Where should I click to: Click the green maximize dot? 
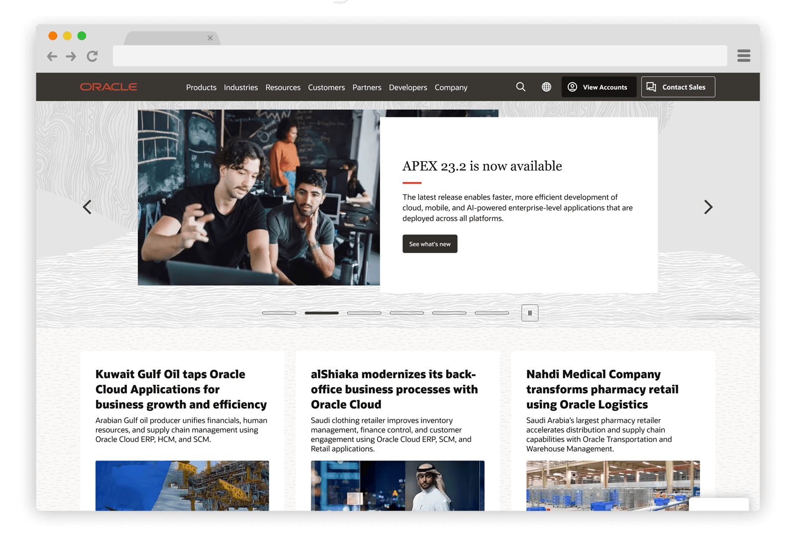tap(82, 36)
